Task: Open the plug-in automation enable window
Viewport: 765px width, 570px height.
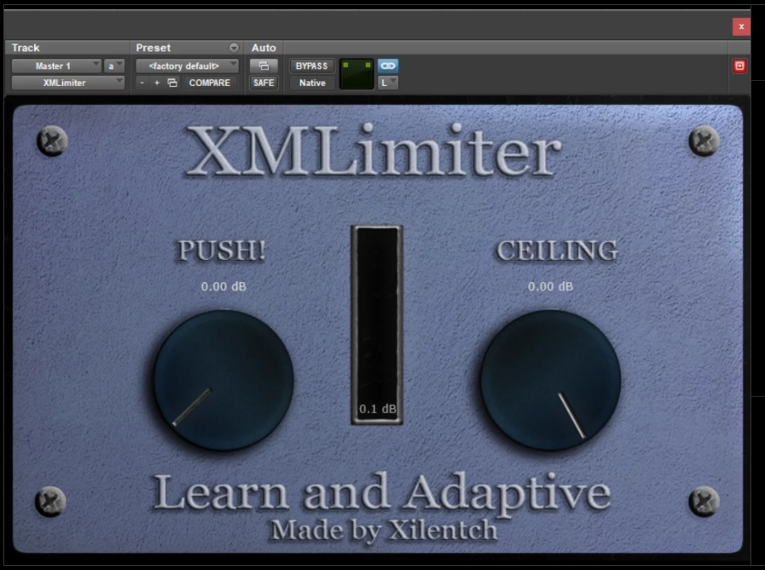Action: [x=264, y=66]
